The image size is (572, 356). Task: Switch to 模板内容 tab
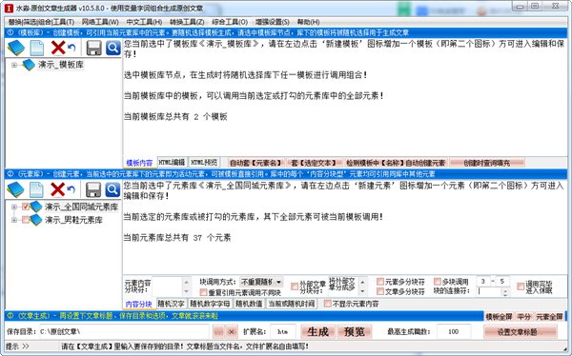point(139,163)
